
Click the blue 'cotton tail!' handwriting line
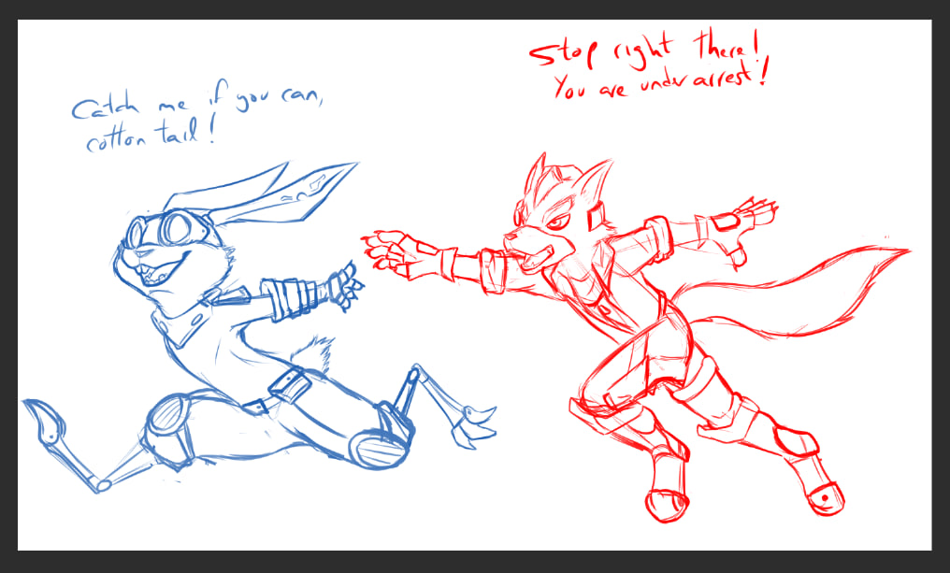[151, 136]
